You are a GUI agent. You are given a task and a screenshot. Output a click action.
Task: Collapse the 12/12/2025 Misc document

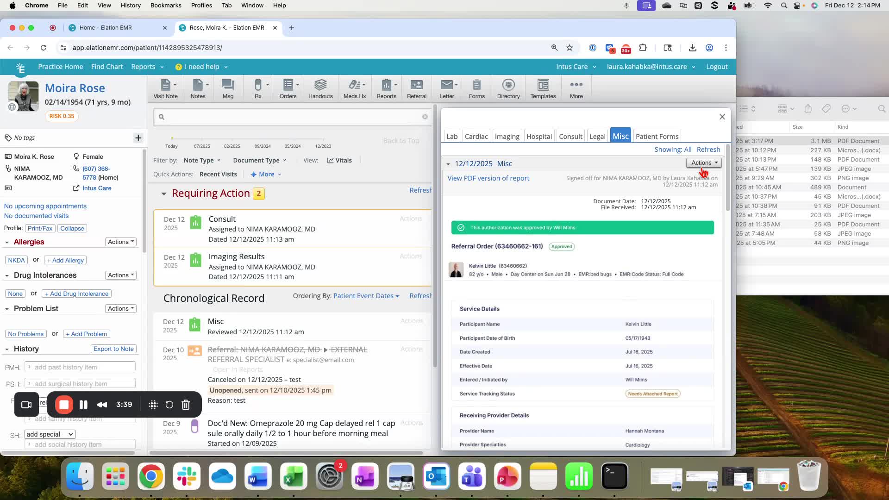pyautogui.click(x=448, y=164)
